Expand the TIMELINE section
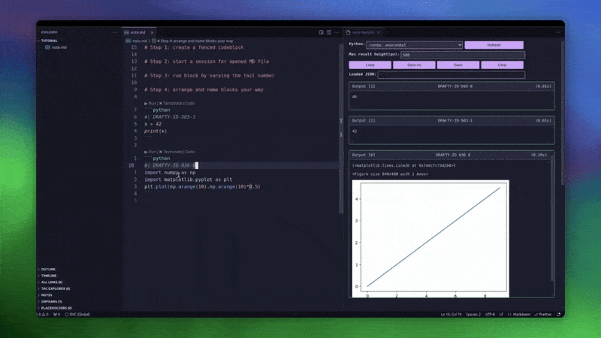The width and height of the screenshot is (601, 338). [x=49, y=276]
